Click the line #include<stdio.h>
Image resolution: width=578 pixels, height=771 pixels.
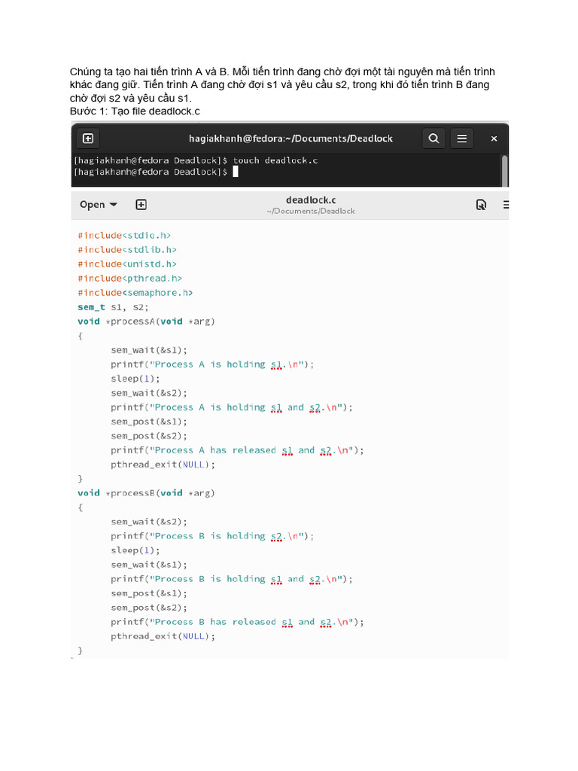pos(124,236)
